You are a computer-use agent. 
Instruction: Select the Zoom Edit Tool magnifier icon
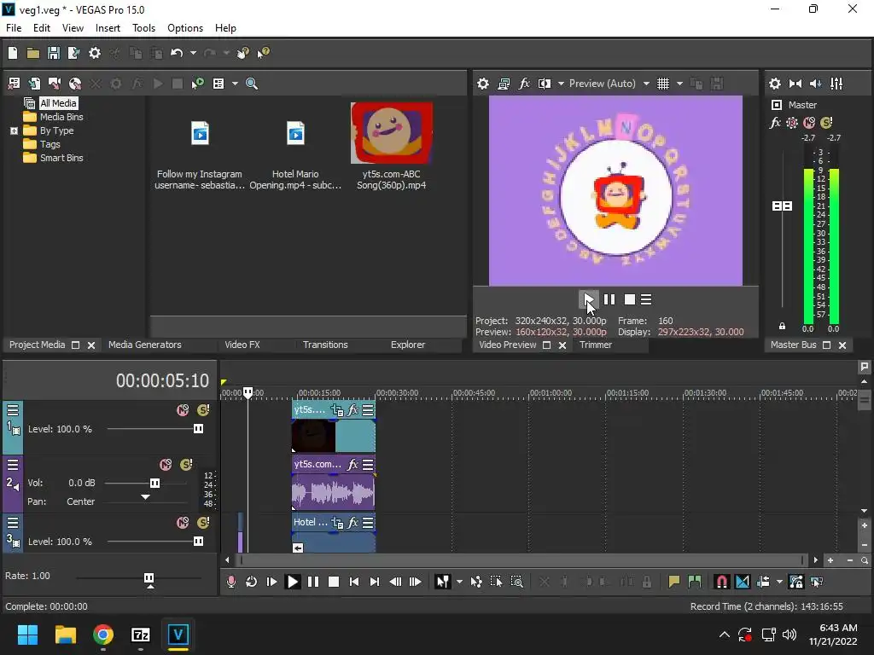[x=516, y=582]
